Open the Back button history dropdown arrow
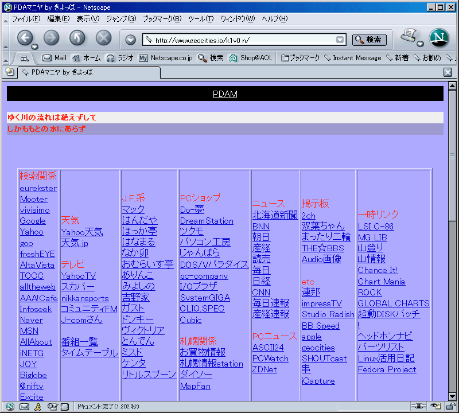The height and width of the screenshot is (413, 459). pos(34,47)
